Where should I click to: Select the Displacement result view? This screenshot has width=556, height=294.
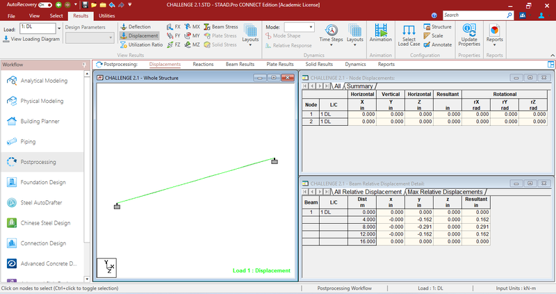pyautogui.click(x=139, y=36)
